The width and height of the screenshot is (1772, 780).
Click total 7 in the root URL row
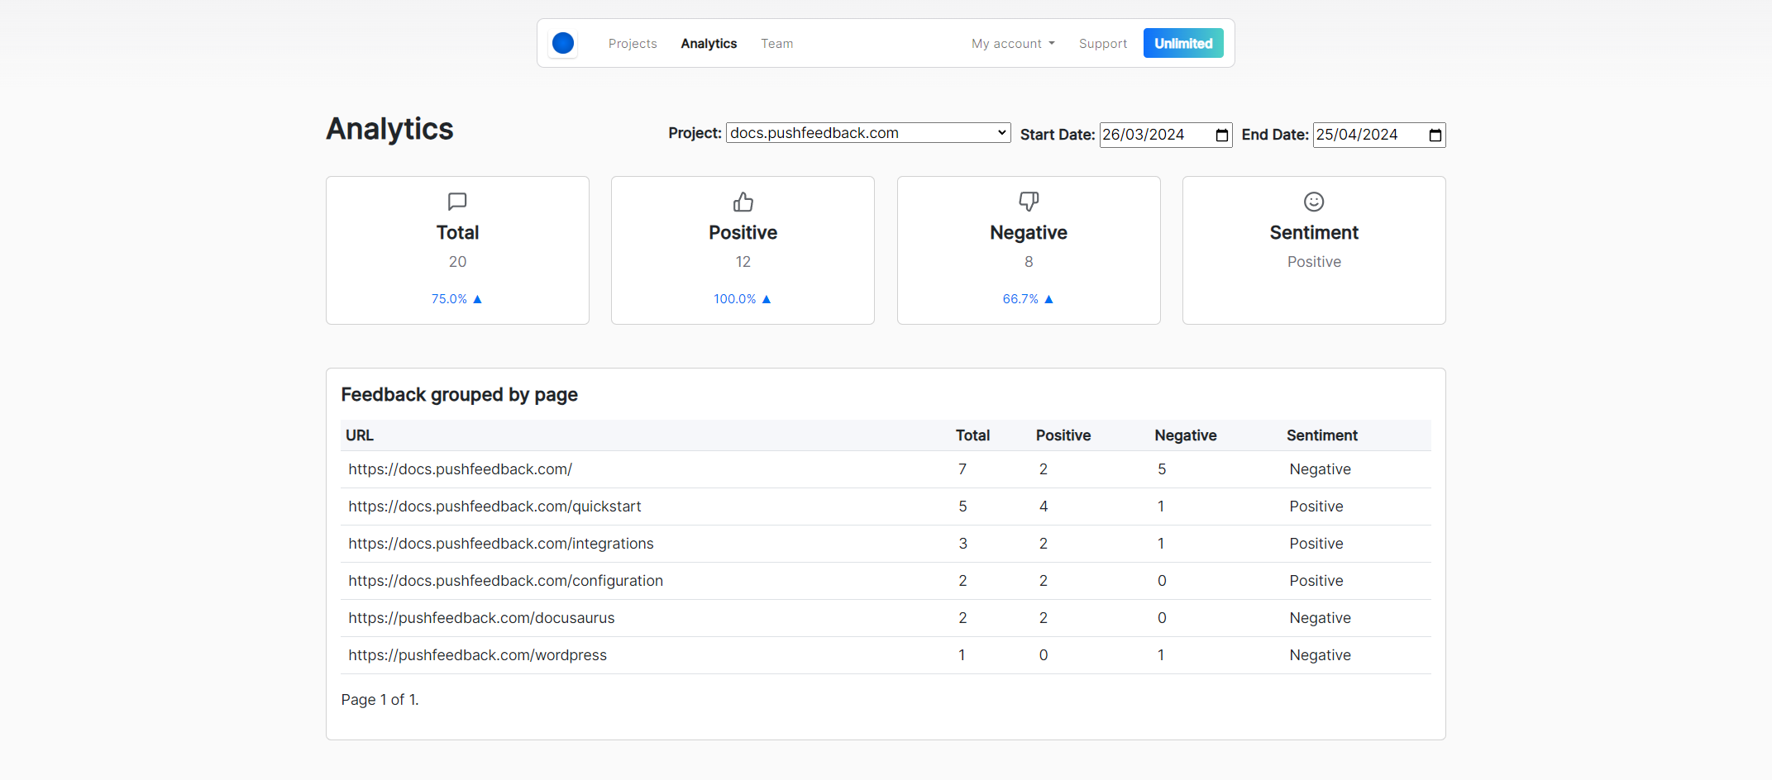tap(962, 469)
